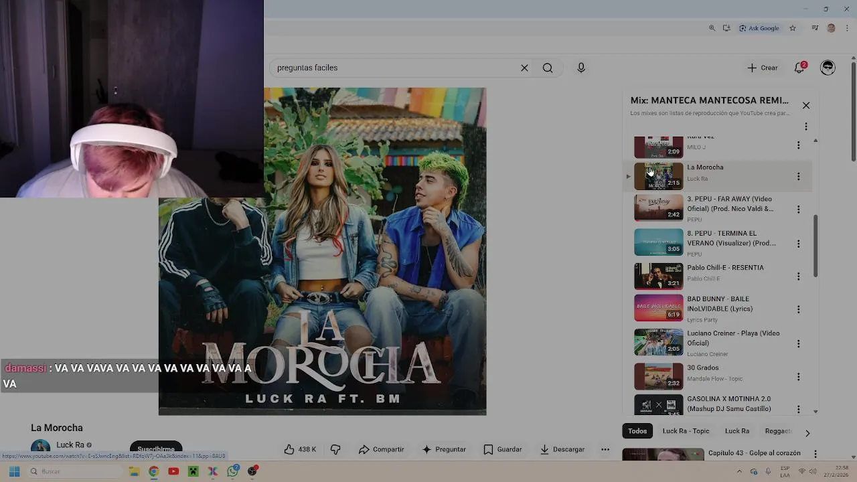Click the Chrome zoom magnifier icon

tap(712, 28)
